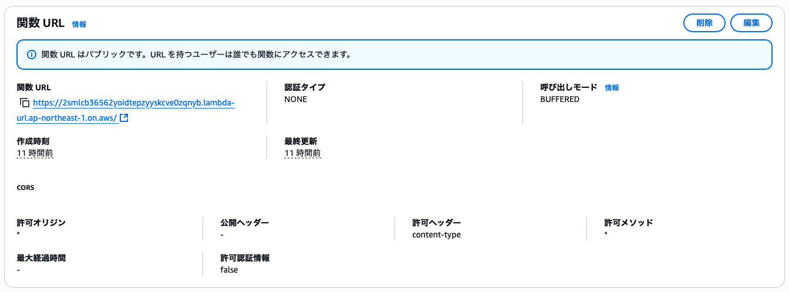Click the 許可オリジン label
The image size is (789, 292).
[x=41, y=223]
